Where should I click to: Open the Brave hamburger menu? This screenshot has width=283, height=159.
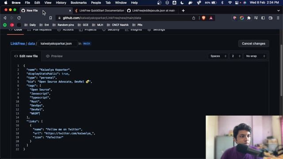pyautogui.click(x=278, y=18)
